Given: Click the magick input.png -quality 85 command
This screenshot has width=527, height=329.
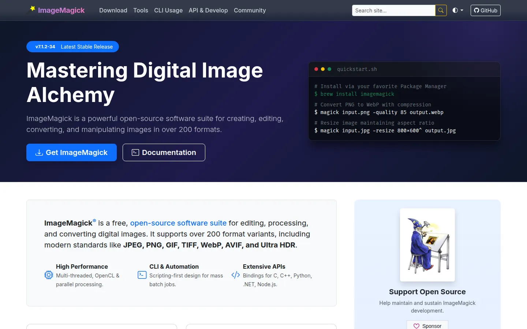Looking at the screenshot, I should [379, 112].
